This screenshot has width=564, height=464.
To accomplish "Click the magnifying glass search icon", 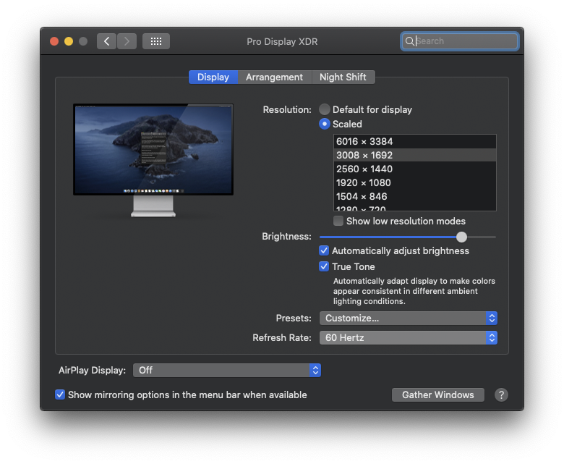I will coord(409,41).
